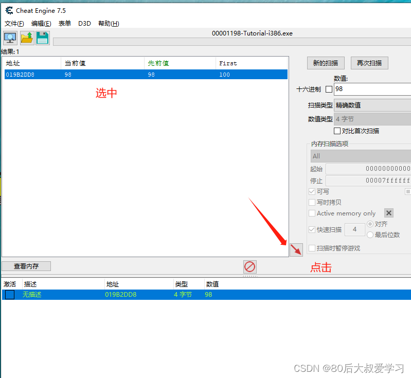The width and height of the screenshot is (411, 378).
Task: Toggle the 可写 writable checkbox
Action: tap(312, 192)
